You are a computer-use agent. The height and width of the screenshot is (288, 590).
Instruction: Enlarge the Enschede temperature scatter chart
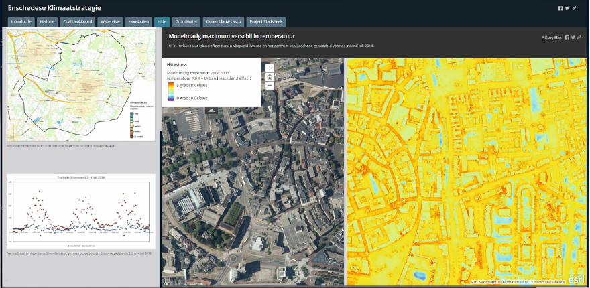(80, 211)
